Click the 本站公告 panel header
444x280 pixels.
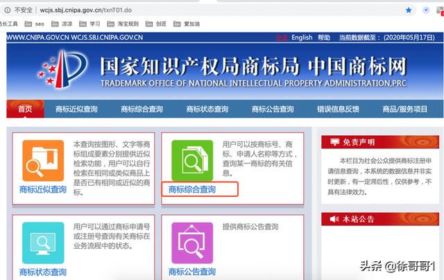click(380, 219)
